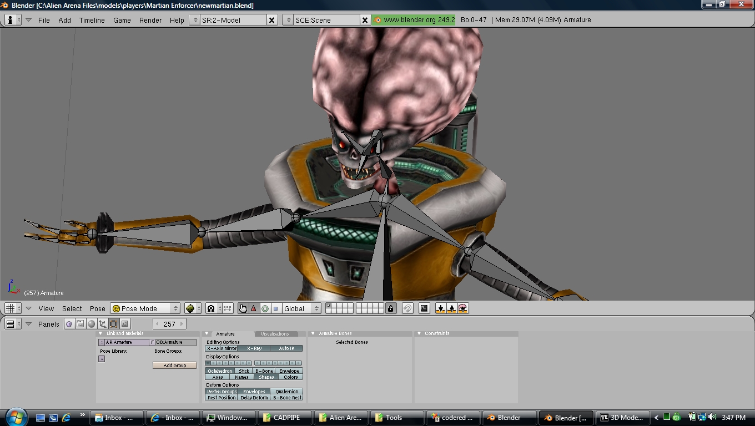Click the paste pose from buffer icon
The image size is (755, 426).
(x=452, y=308)
